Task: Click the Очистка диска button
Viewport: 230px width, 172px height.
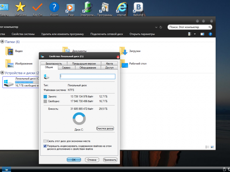Action: click(105, 128)
